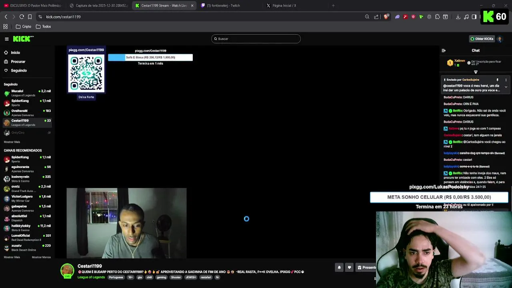Click the streamer Cestari1199 avatar
Viewport: 512px width, 288px height.
point(67,271)
